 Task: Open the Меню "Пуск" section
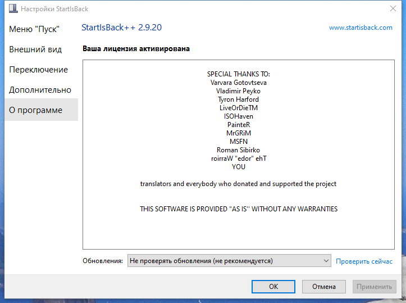34,29
